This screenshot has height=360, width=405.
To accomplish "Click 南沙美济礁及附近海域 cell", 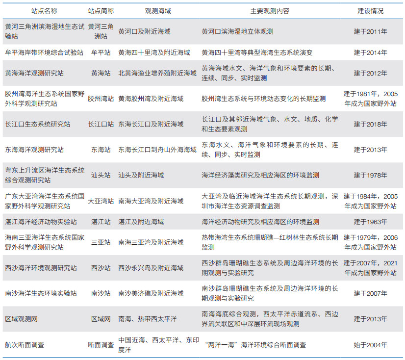I will pos(151,293).
